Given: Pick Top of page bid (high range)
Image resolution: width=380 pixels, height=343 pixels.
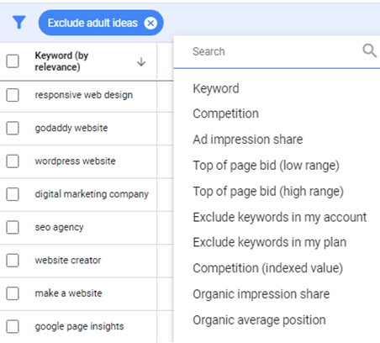Looking at the screenshot, I should pyautogui.click(x=268, y=192).
